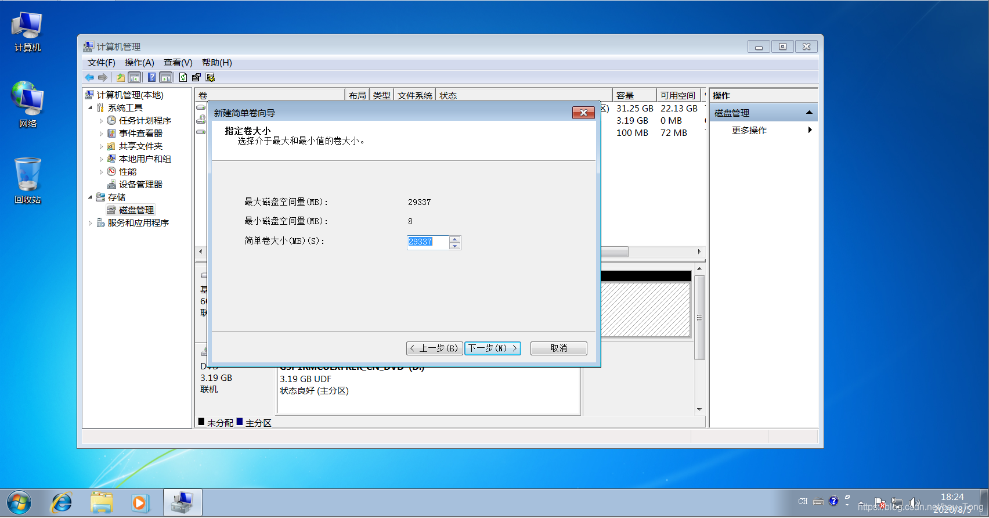
Task: Open the 回收站 recycle bin icon
Action: pyautogui.click(x=27, y=181)
